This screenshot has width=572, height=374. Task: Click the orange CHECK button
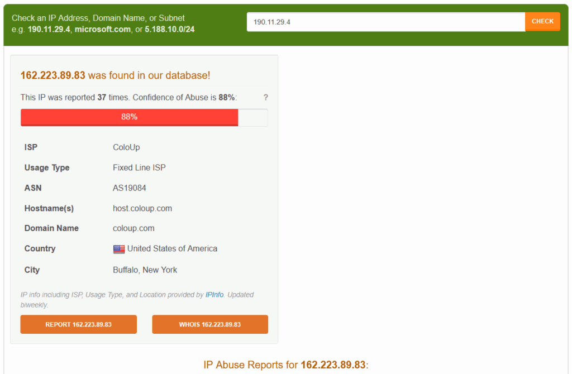542,22
